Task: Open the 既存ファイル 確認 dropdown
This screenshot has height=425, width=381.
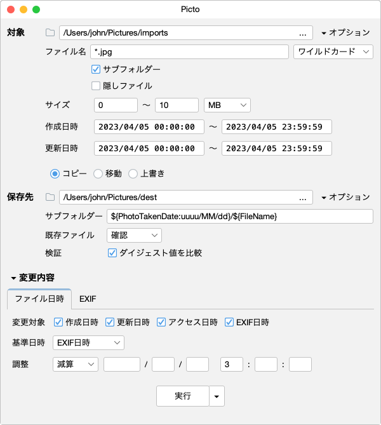Action: (134, 235)
